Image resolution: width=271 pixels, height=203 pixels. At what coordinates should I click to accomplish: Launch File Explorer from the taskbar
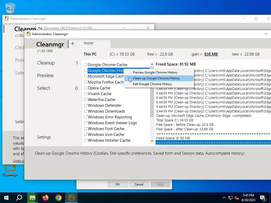click(32, 198)
